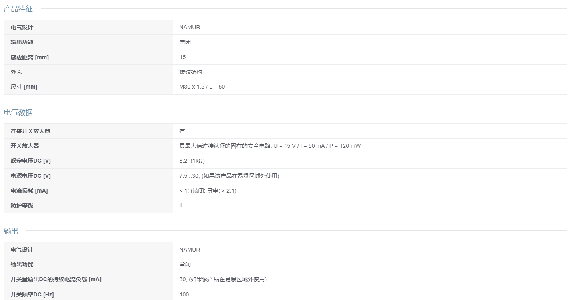Click the sensing distance value 15
Image resolution: width=573 pixels, height=300 pixels.
182,57
